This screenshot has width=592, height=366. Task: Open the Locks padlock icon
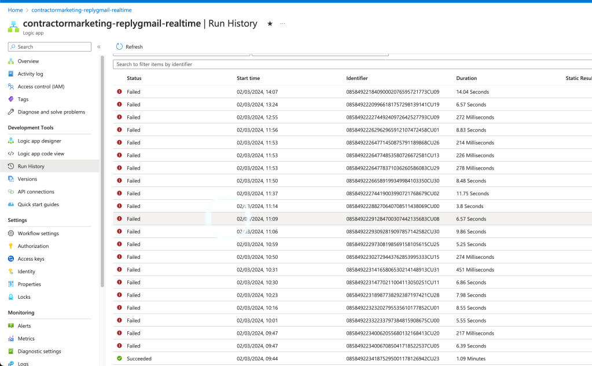click(11, 297)
